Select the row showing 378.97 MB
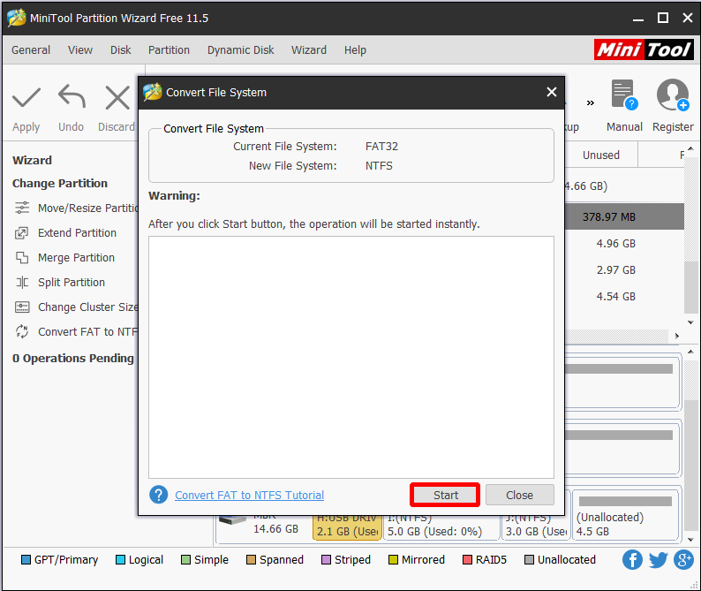The height and width of the screenshot is (591, 701). [x=624, y=217]
